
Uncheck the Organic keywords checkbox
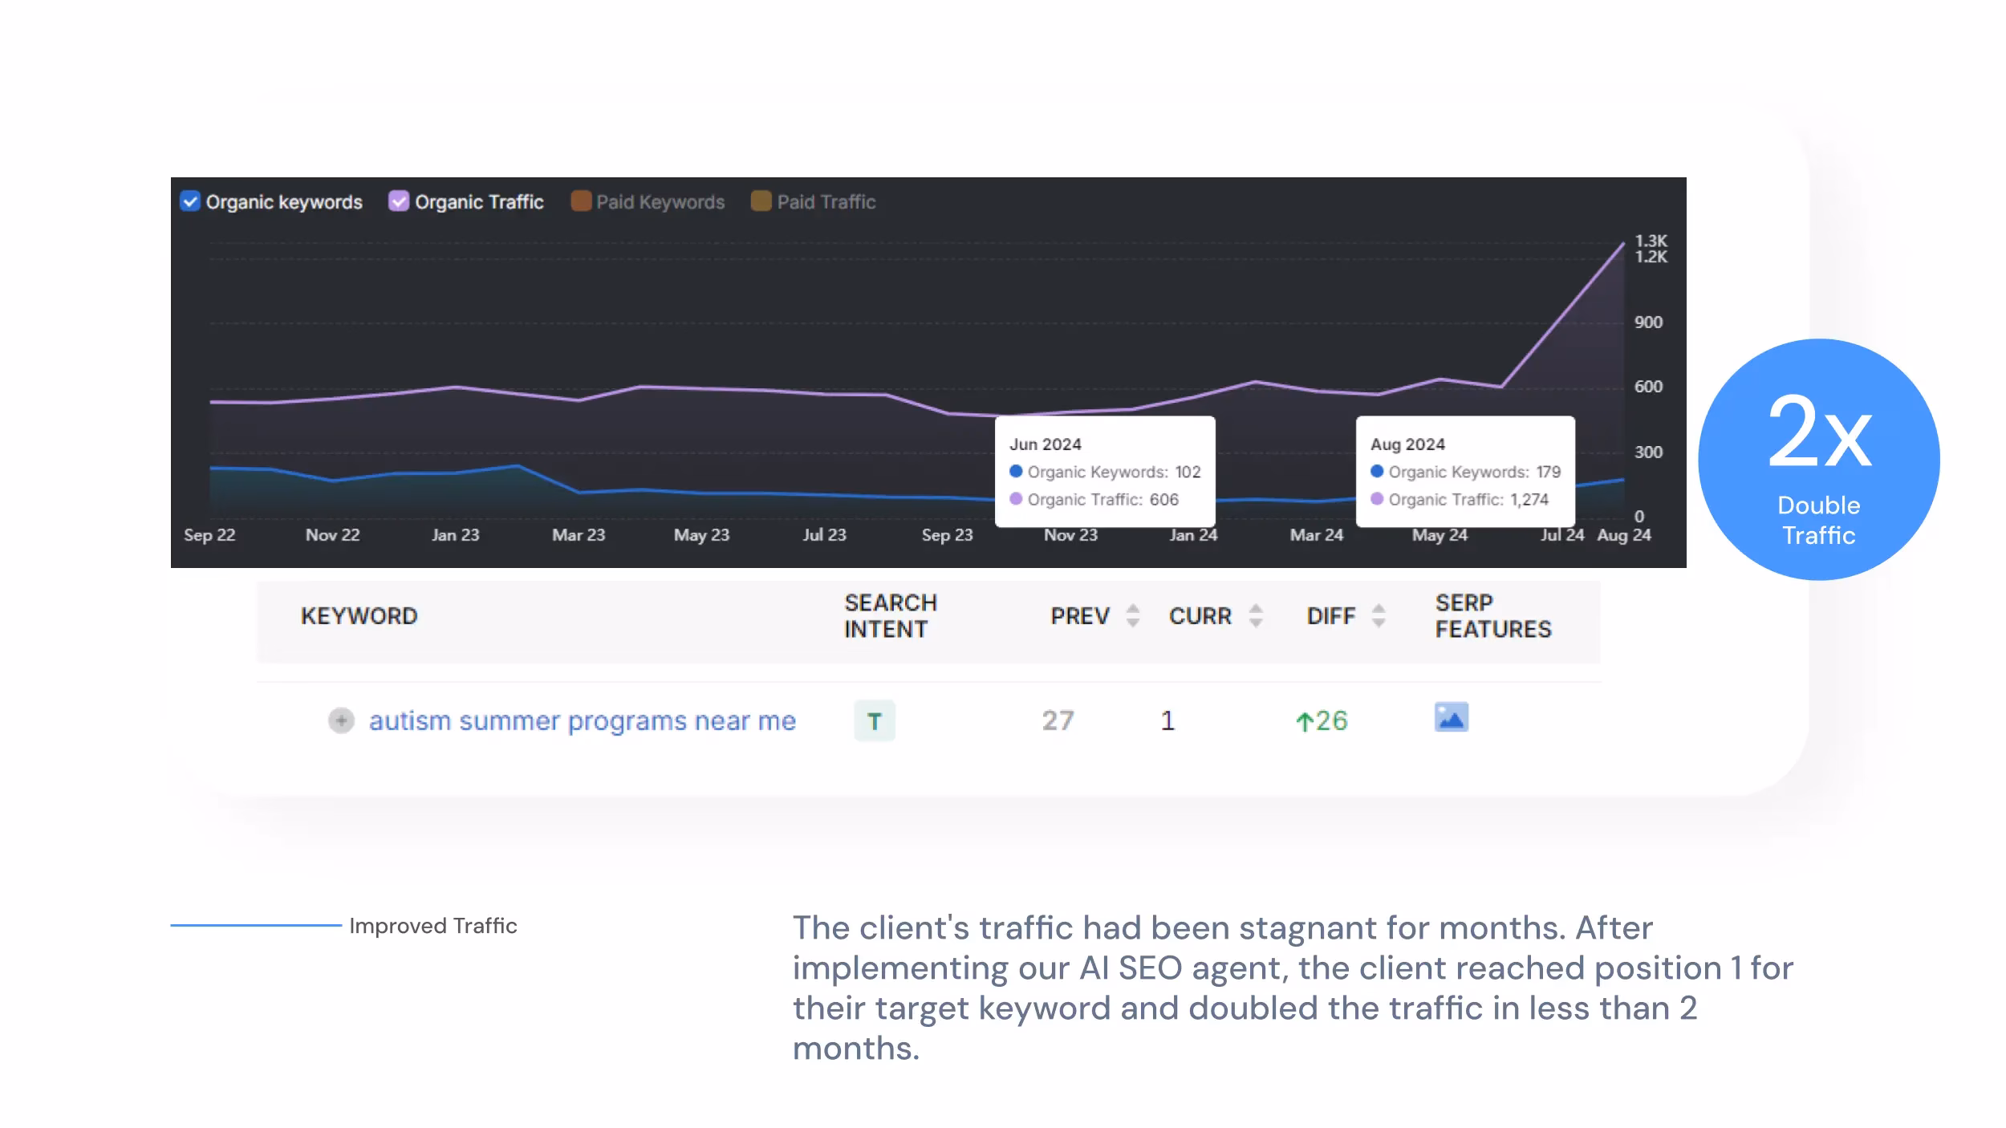point(190,201)
